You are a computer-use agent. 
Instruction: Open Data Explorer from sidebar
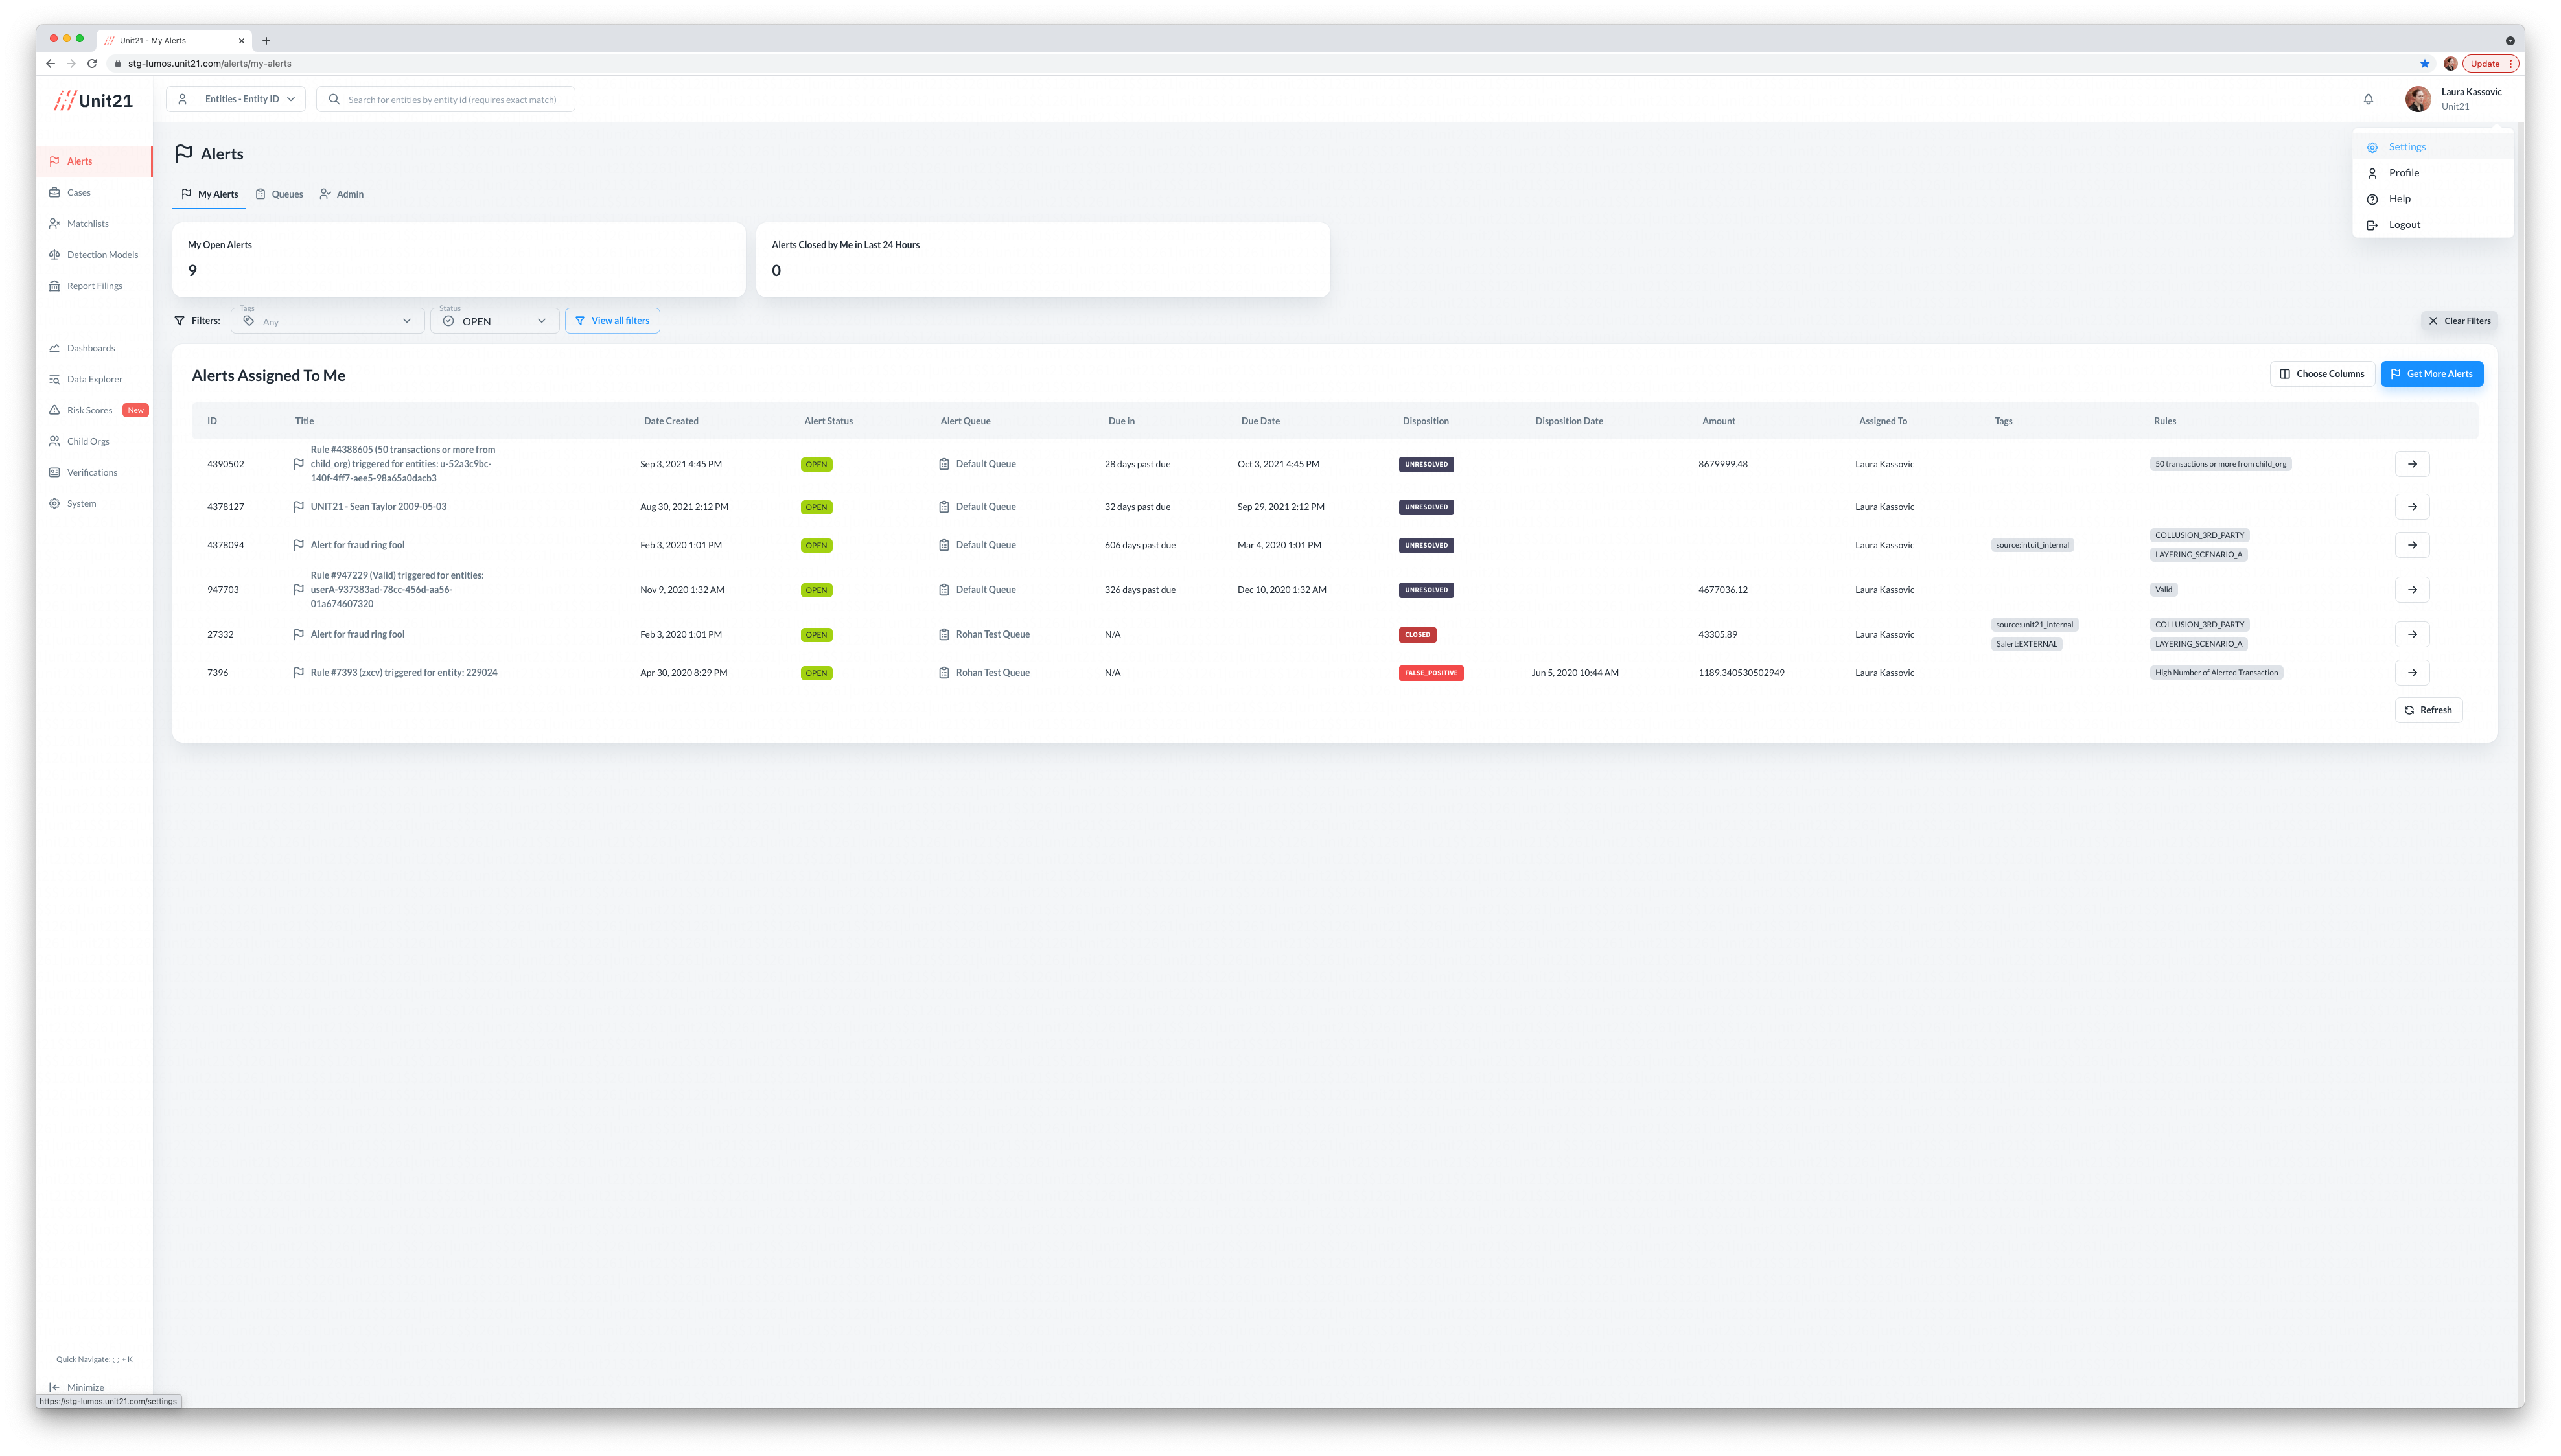click(94, 379)
